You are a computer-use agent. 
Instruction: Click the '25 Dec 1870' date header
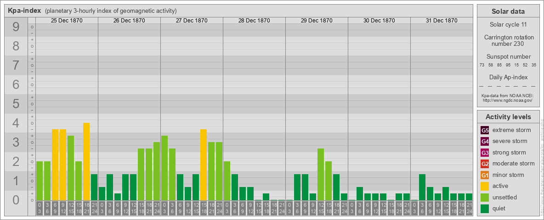[x=67, y=21]
